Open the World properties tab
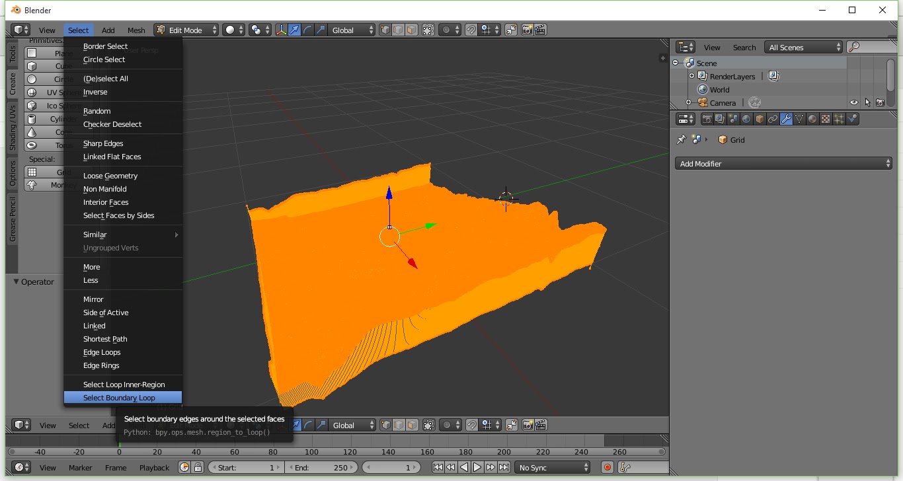The height and width of the screenshot is (481, 903). coord(746,119)
